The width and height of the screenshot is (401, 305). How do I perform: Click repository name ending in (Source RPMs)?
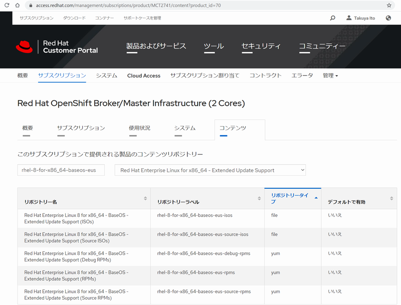[x=76, y=295]
